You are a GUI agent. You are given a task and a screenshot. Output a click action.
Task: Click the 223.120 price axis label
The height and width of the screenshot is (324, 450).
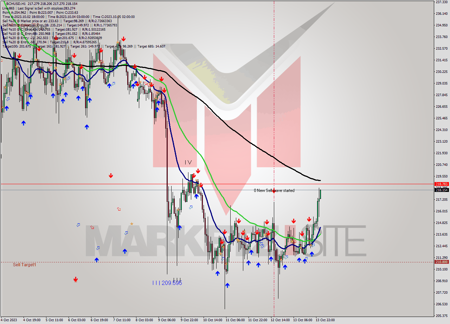coord(442,142)
